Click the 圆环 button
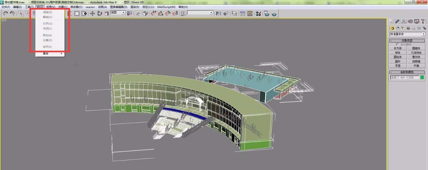The width and height of the screenshot is (428, 170). [398, 62]
